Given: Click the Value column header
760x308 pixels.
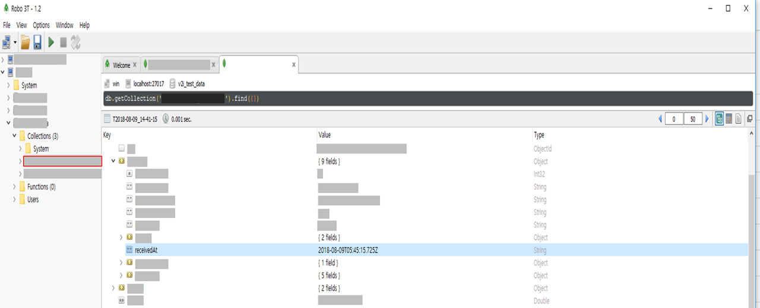Looking at the screenshot, I should click(x=326, y=135).
